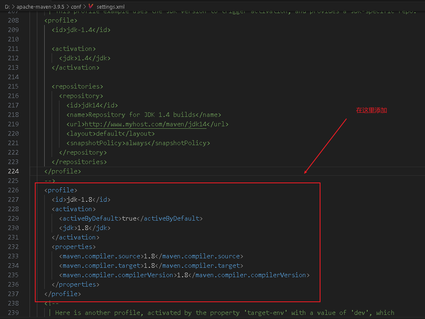This screenshot has width=425, height=319.
Task: Click the properties opening tag on line 232
Action: (x=73, y=247)
